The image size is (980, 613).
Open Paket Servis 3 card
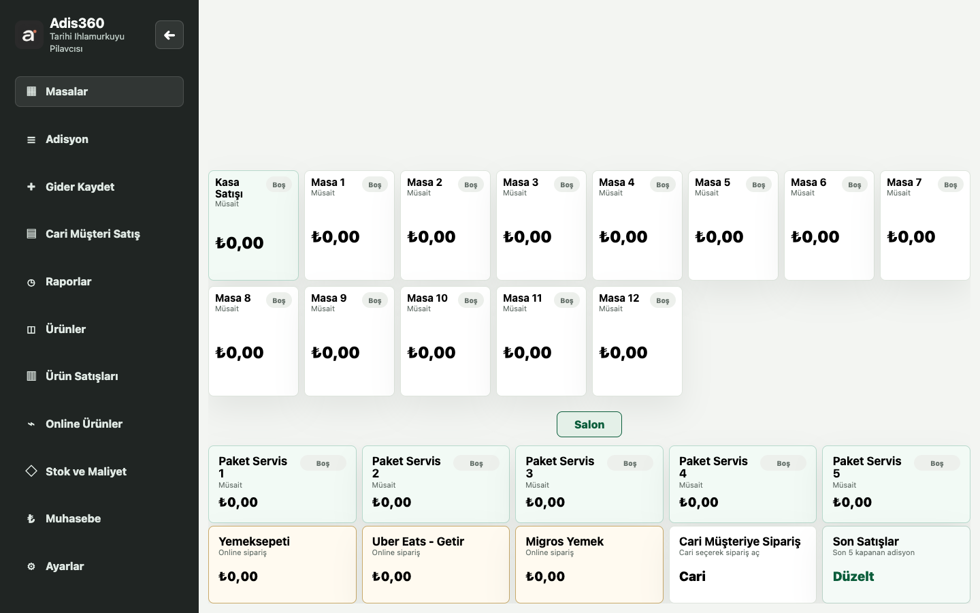click(x=589, y=484)
